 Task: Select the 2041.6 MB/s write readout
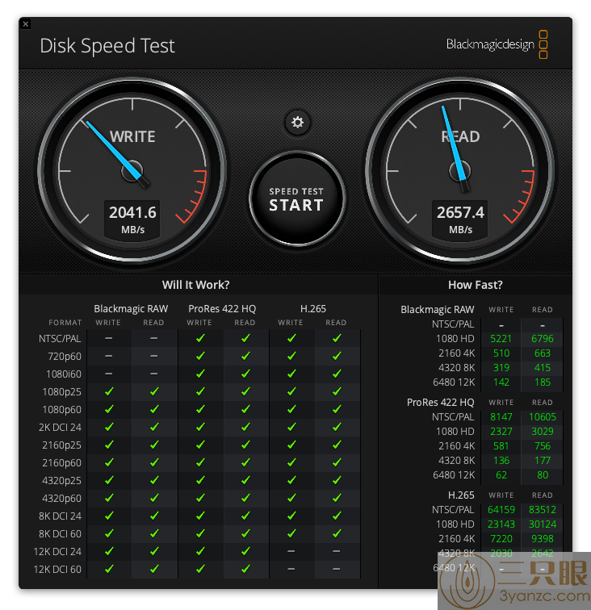132,219
